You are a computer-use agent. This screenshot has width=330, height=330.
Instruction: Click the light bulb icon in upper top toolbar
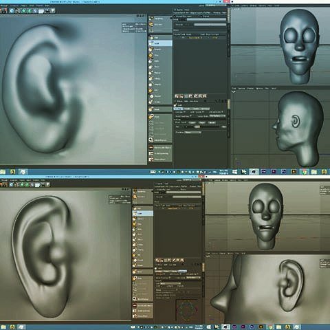coord(53,10)
